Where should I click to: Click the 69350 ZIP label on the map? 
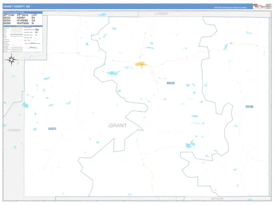[171, 83]
